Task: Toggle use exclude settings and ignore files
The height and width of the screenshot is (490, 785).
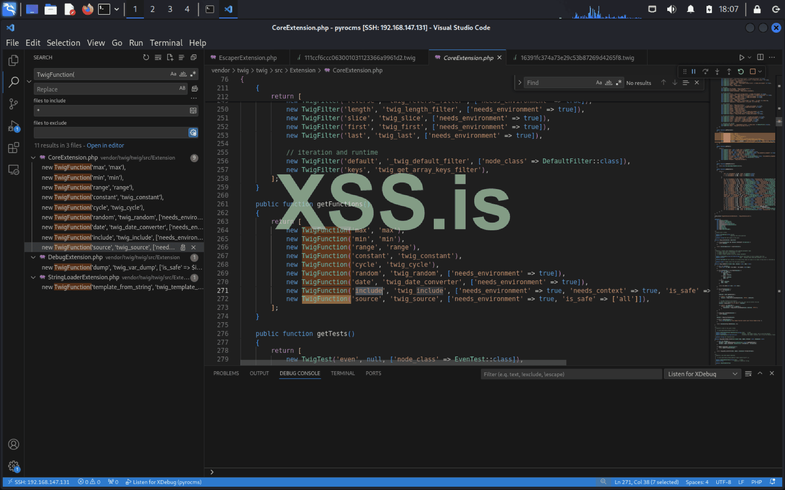Action: pyautogui.click(x=193, y=132)
